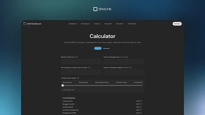The height and width of the screenshot is (115, 205).
Task: Click OGY token icon in Certificates (0) row
Action: click(141, 107)
